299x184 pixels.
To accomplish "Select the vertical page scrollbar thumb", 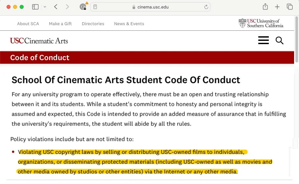I will tap(296, 40).
